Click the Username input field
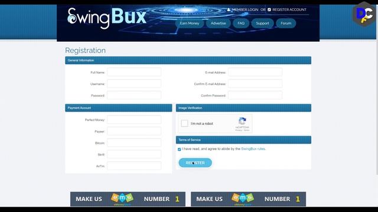The height and width of the screenshot is (212, 378). 134,84
